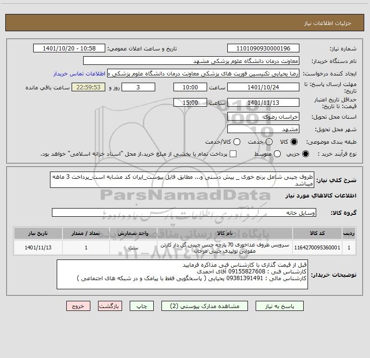Click the price validity date field 1401/11/13
Screen dimensions: 370x358
[263, 102]
